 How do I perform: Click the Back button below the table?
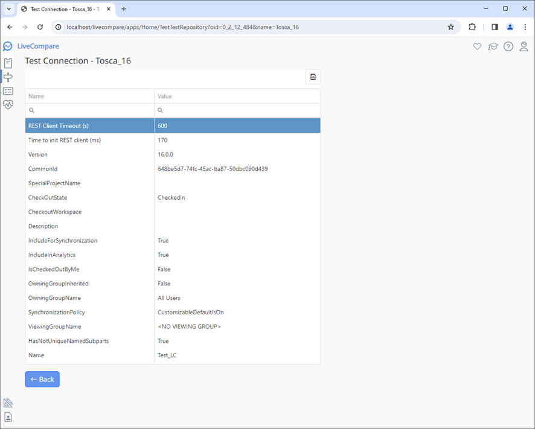pyautogui.click(x=42, y=379)
